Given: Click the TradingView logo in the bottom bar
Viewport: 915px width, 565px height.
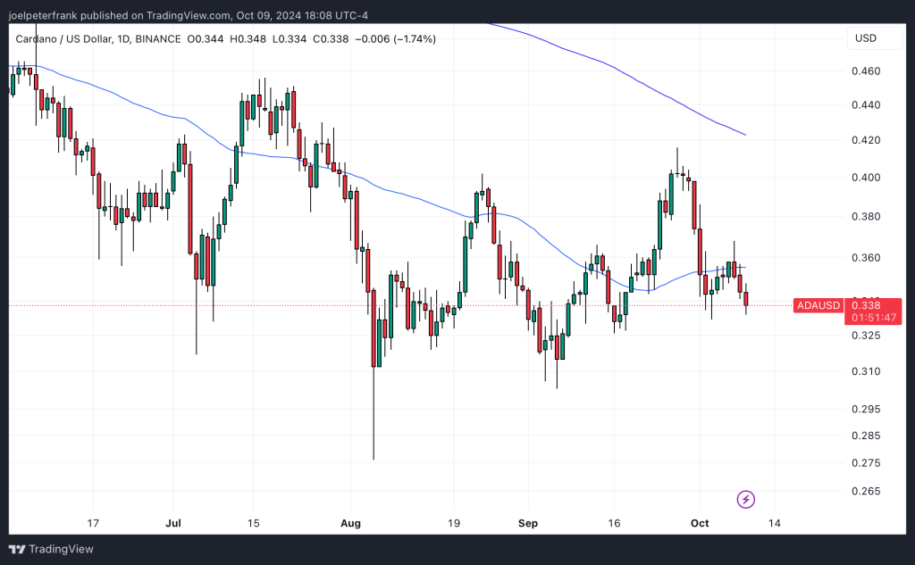Looking at the screenshot, I should 50,549.
